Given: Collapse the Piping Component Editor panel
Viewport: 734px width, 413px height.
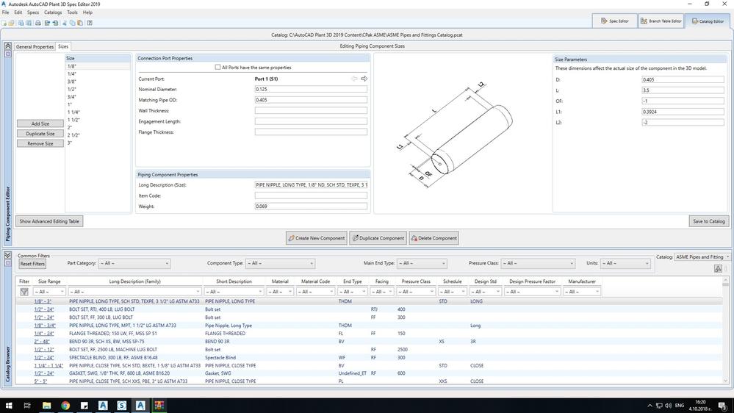Looking at the screenshot, I should pos(8,46).
